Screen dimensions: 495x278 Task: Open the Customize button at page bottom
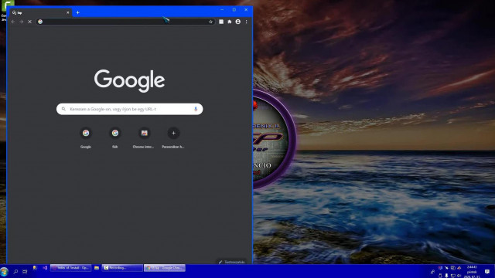232,262
